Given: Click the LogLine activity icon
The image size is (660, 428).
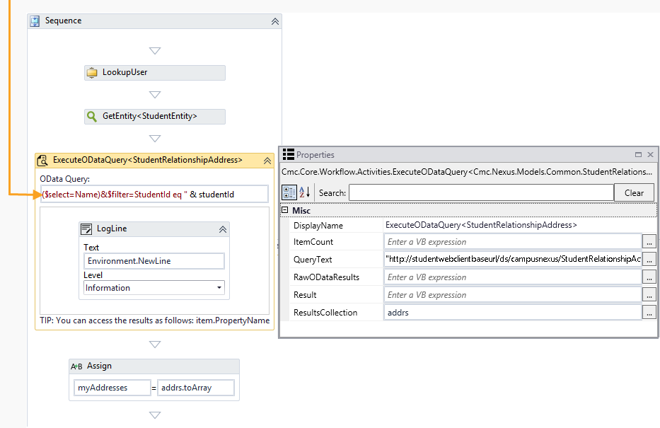Looking at the screenshot, I should tap(86, 229).
